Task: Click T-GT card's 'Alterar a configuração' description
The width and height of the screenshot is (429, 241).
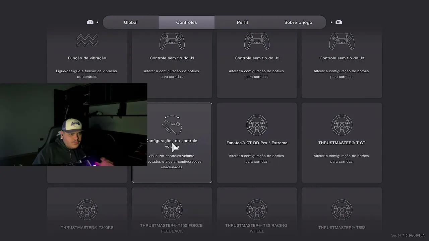Action: (x=342, y=159)
